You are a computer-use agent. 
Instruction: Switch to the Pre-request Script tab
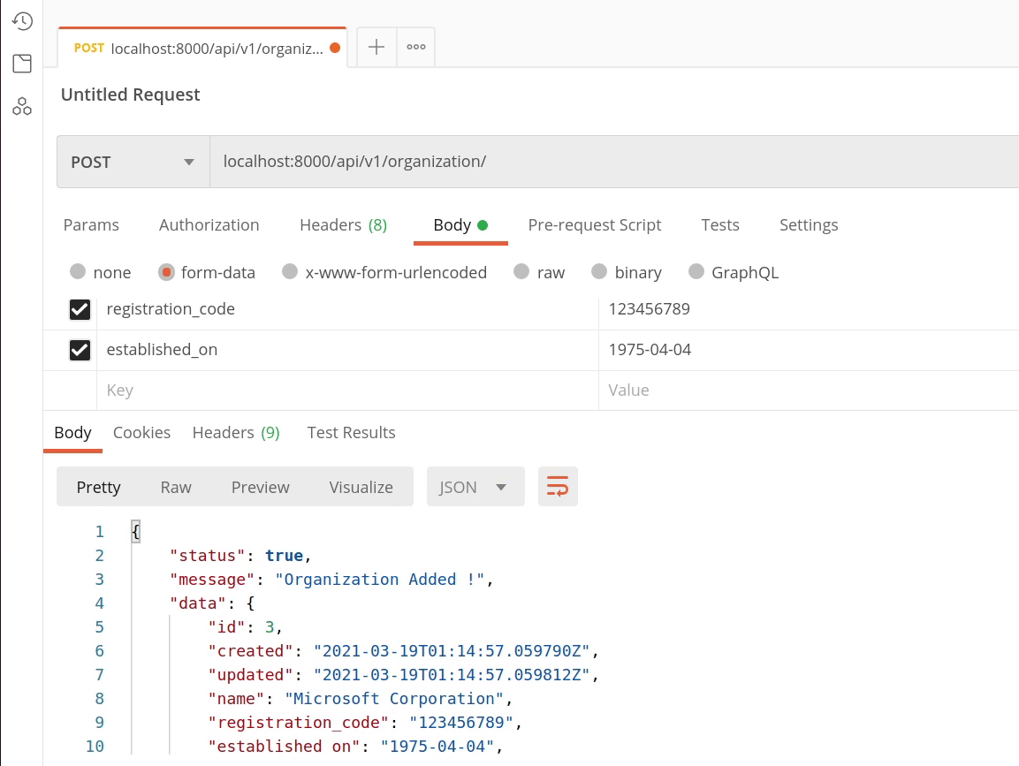[594, 225]
